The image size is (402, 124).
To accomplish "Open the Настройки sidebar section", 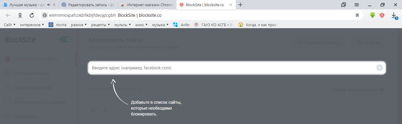I will [21, 116].
